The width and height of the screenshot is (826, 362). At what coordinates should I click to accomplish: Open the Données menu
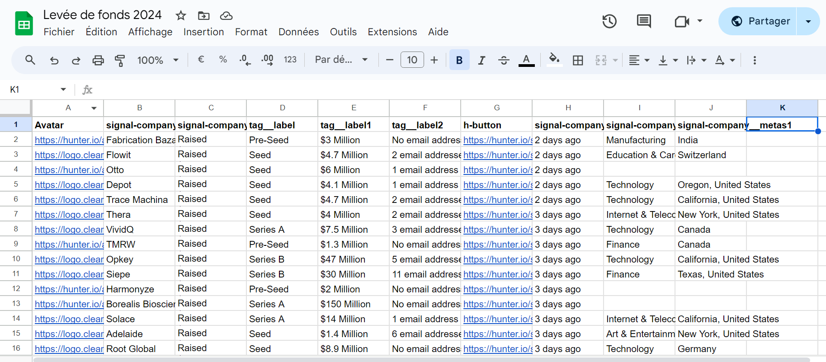coord(298,32)
